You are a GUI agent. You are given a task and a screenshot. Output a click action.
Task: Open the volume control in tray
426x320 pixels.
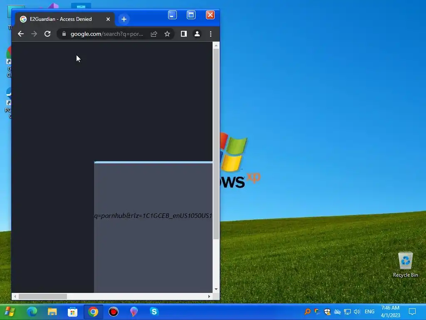point(357,312)
